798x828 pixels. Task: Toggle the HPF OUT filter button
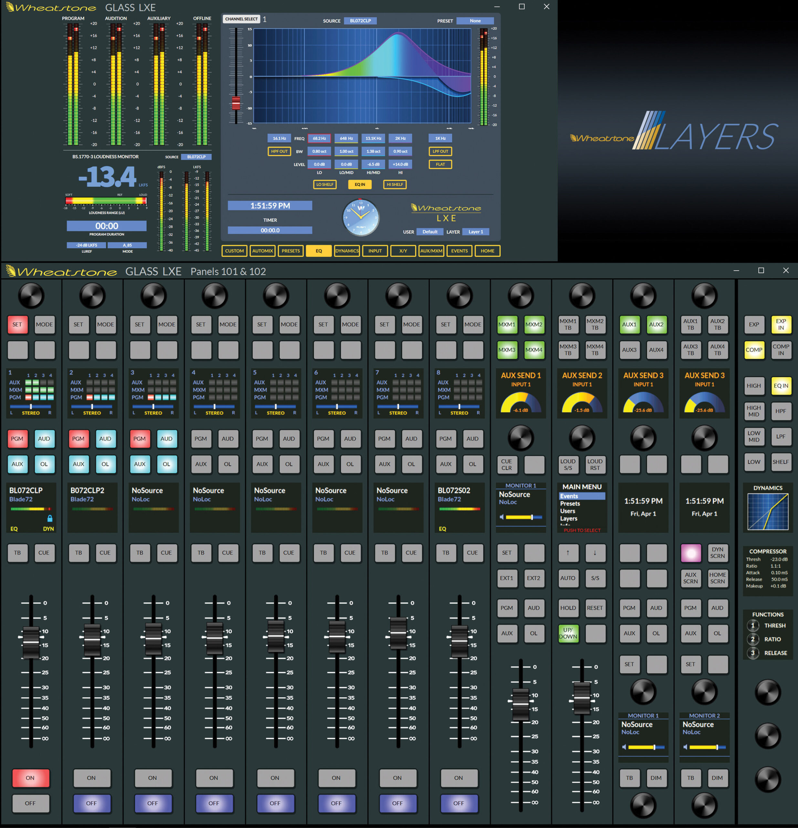(279, 151)
